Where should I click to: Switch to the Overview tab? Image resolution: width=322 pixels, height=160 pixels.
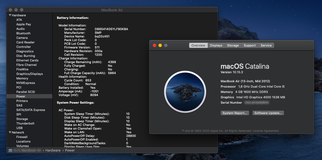(198, 45)
